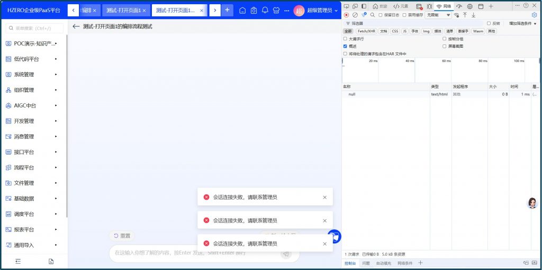The image size is (542, 270).
Task: Switch to the 元素 DevTools tab
Action: [x=401, y=6]
